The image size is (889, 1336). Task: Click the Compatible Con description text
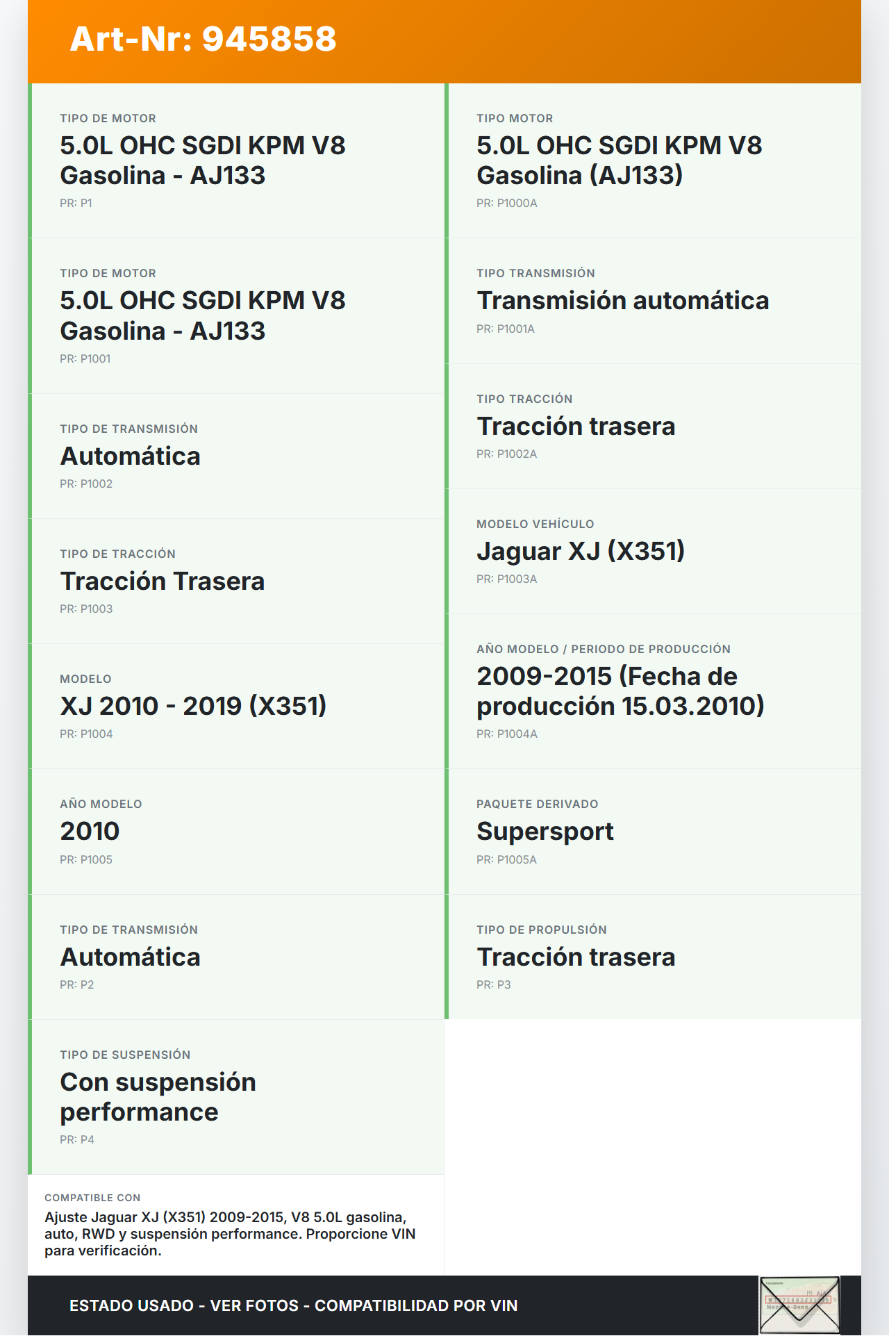(230, 1234)
